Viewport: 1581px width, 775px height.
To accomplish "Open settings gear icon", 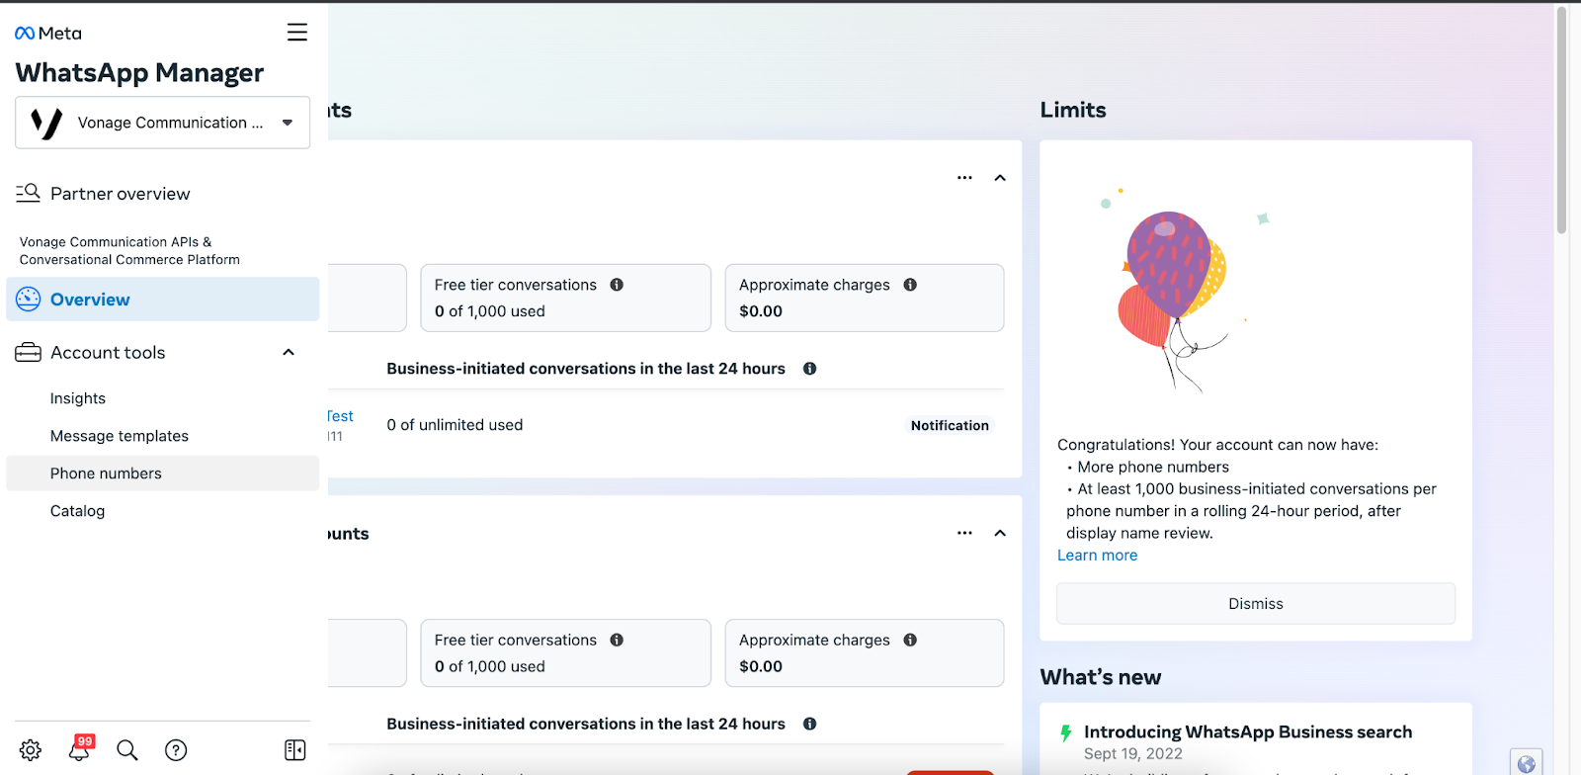I will pos(31,750).
